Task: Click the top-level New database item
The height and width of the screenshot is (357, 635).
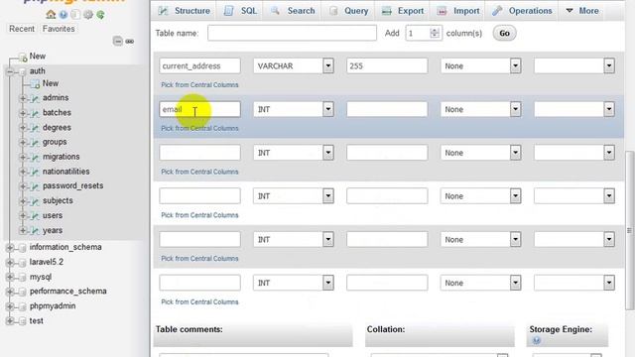Action: pos(38,57)
